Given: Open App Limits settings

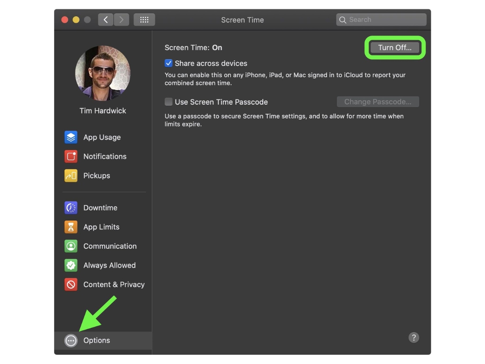Looking at the screenshot, I should (x=101, y=227).
